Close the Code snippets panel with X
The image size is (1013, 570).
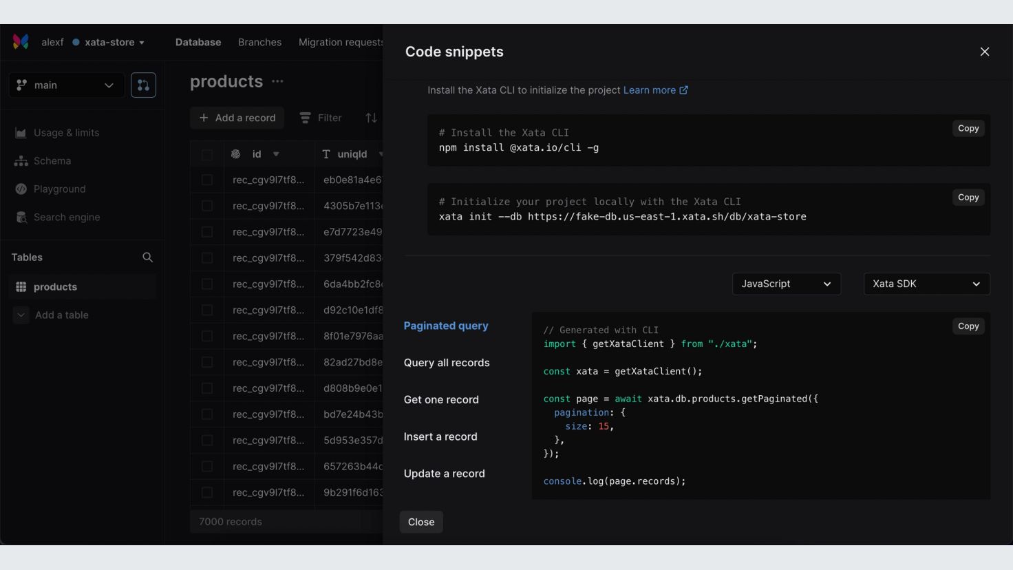[x=985, y=52]
